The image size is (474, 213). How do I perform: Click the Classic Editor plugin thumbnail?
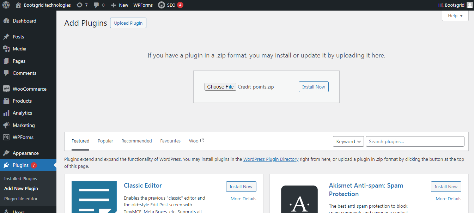[x=94, y=197]
